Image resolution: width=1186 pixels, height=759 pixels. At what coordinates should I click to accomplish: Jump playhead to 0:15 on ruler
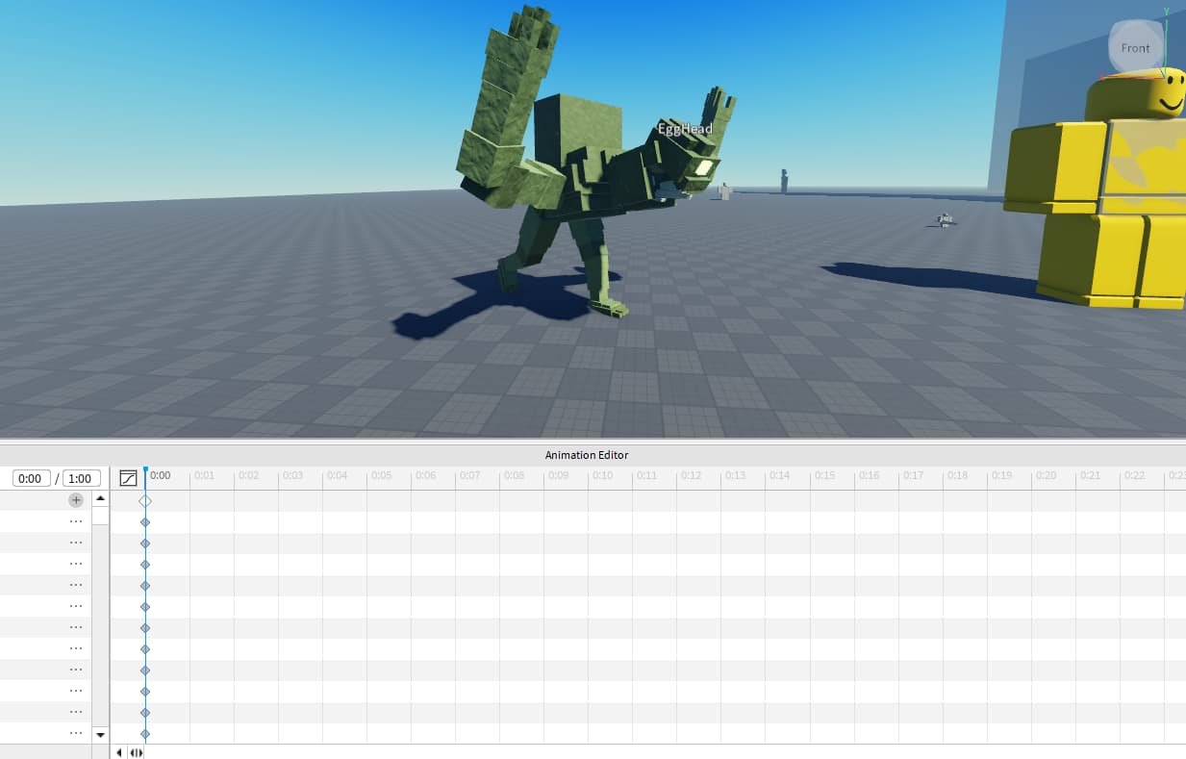(x=824, y=475)
